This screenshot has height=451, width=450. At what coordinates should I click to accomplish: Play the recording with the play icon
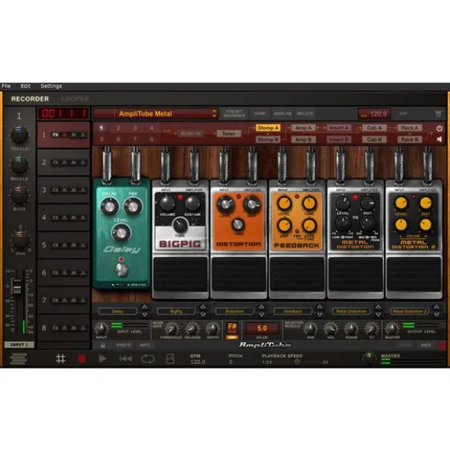[x=103, y=359]
